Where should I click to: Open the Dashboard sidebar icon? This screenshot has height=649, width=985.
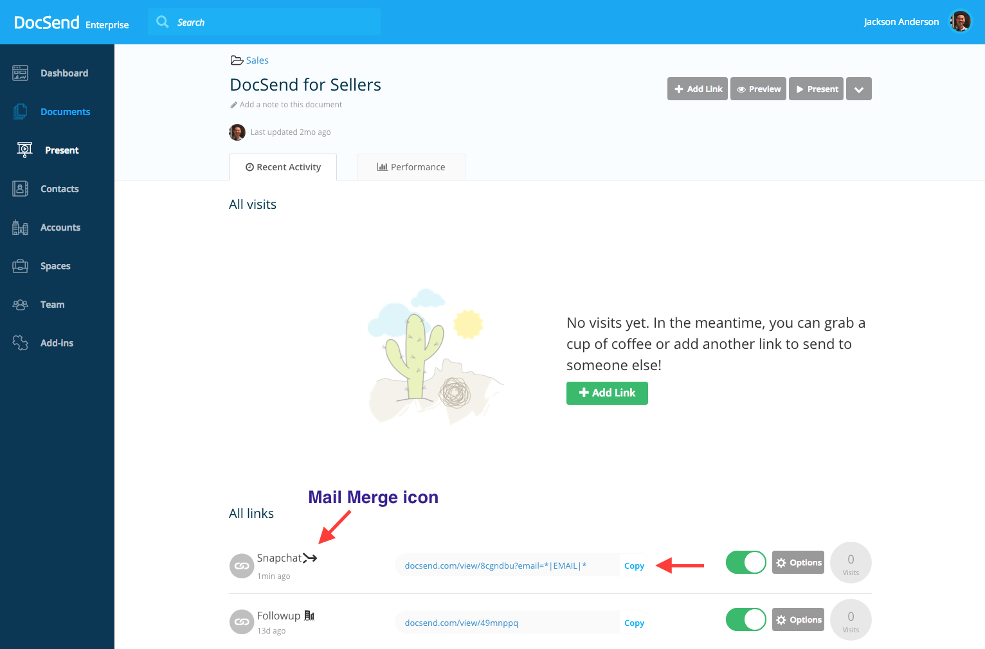(x=20, y=73)
